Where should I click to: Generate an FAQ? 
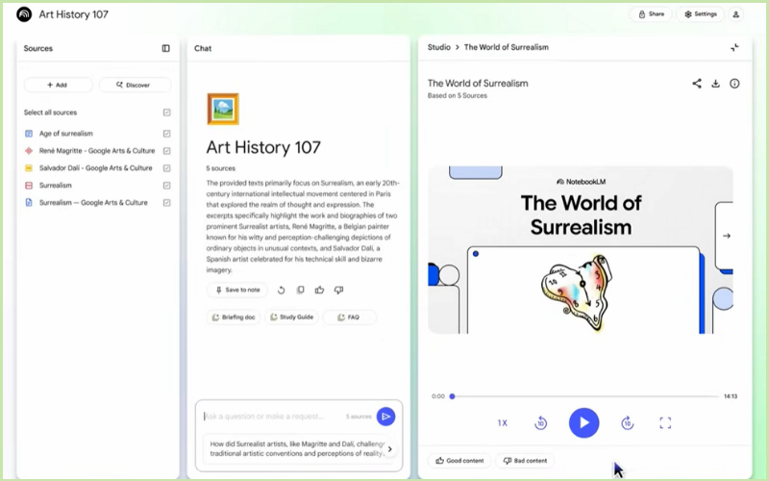tap(349, 317)
